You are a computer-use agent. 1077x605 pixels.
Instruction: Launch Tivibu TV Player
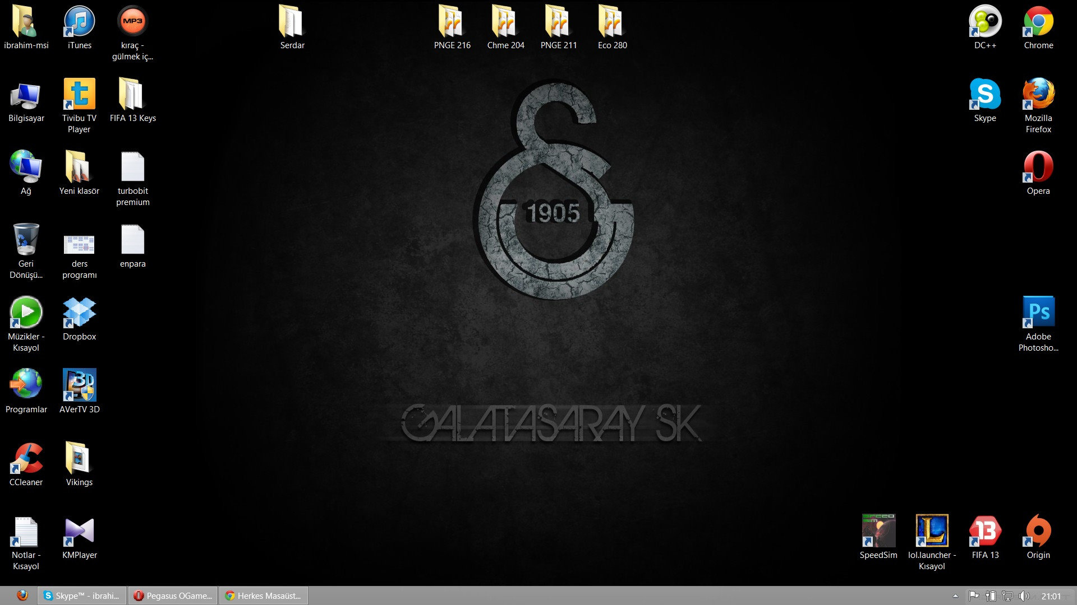(79, 105)
